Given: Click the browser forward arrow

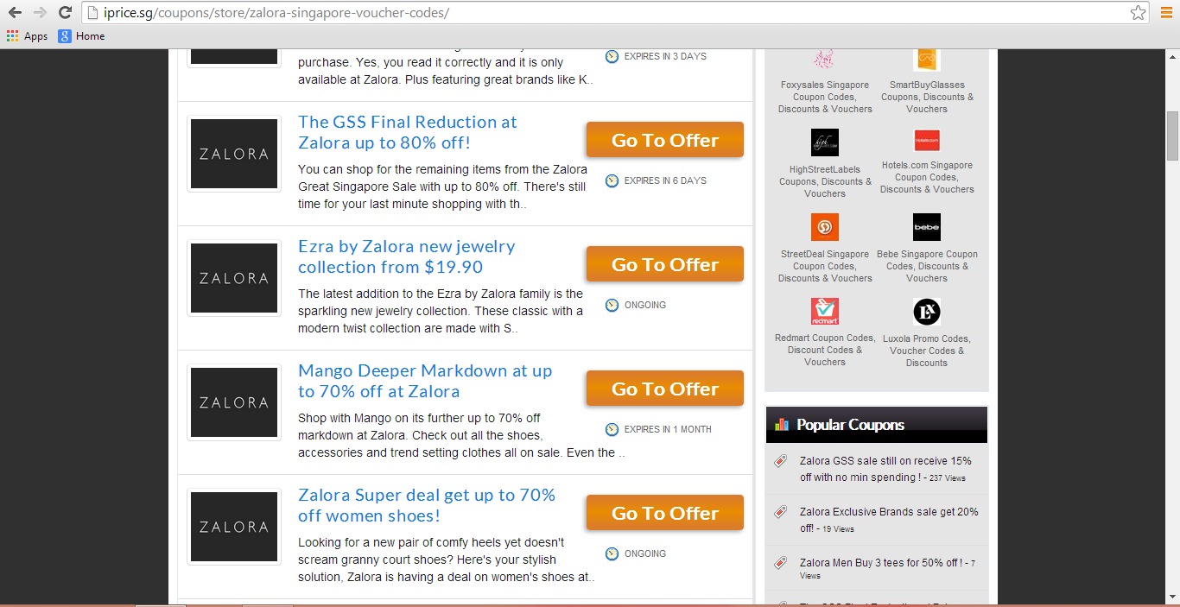Looking at the screenshot, I should (x=40, y=12).
